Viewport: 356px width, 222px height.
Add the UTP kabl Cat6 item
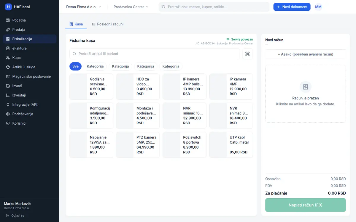[231, 145]
